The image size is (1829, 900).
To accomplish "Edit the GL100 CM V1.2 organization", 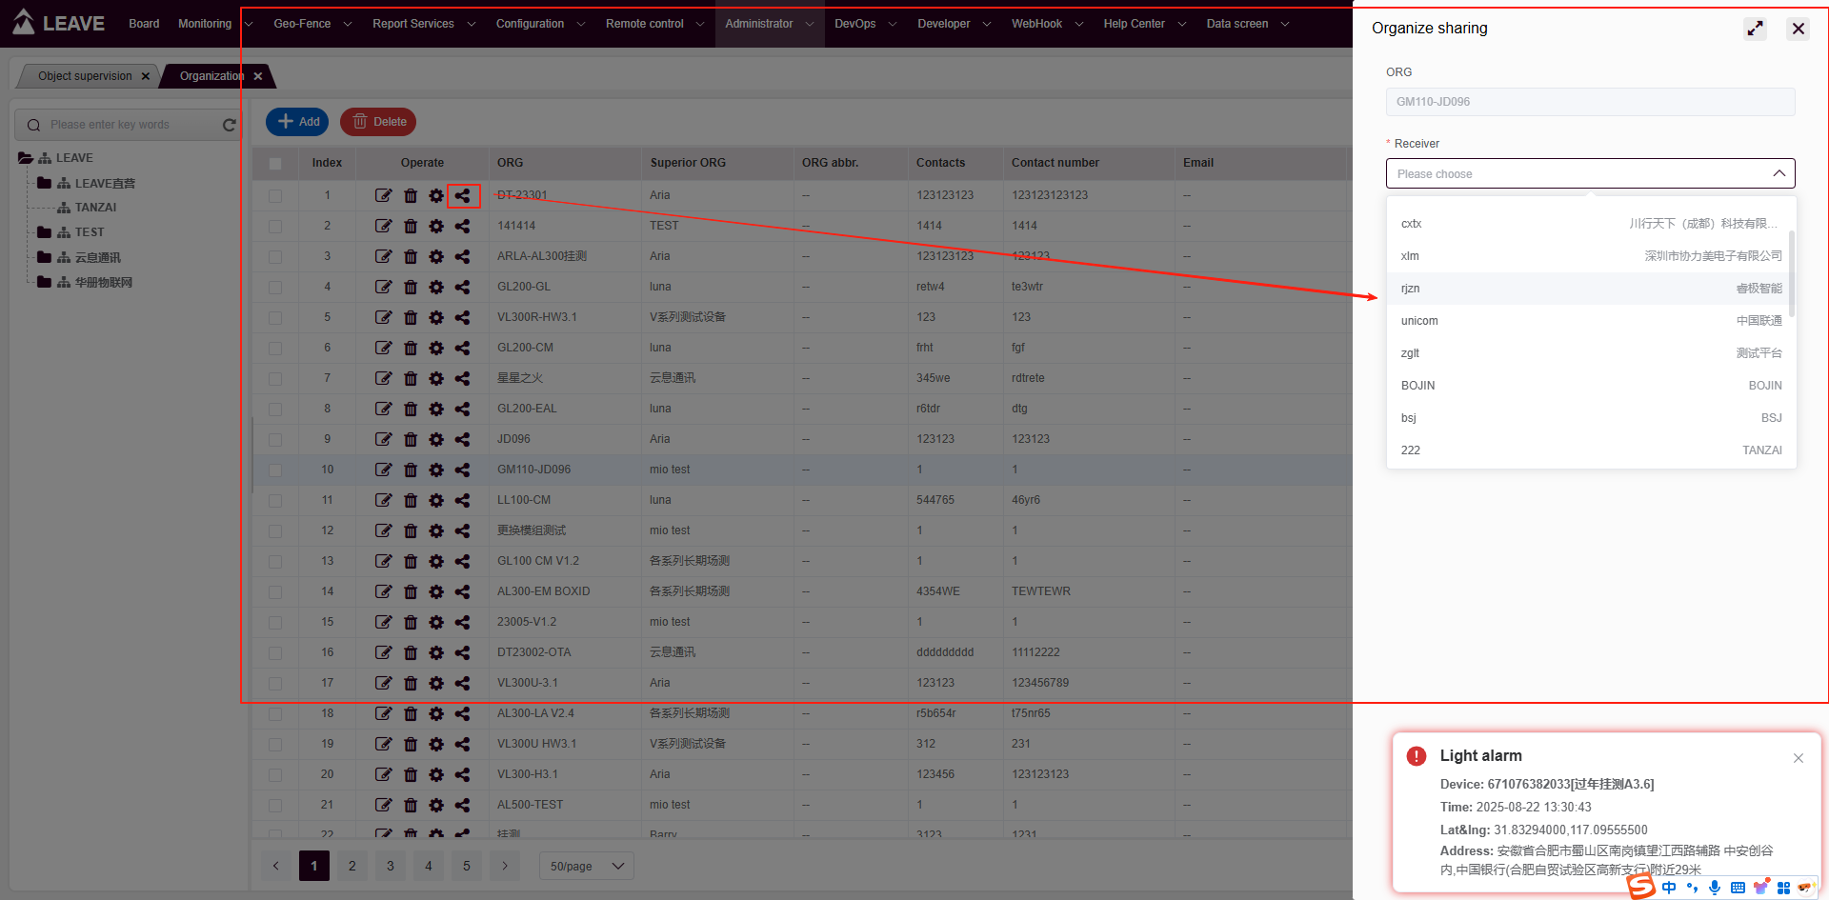I will [383, 561].
